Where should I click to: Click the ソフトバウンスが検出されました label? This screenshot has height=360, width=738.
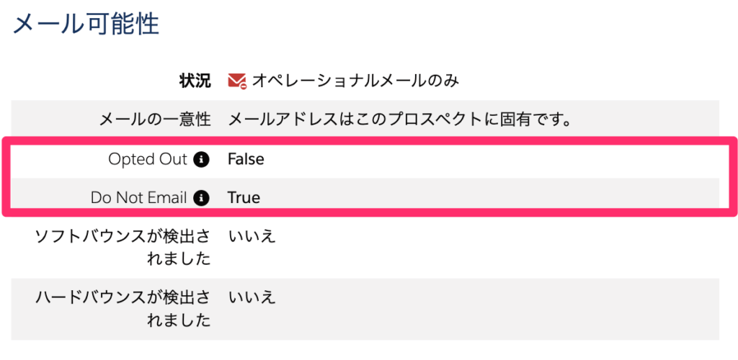(x=123, y=247)
